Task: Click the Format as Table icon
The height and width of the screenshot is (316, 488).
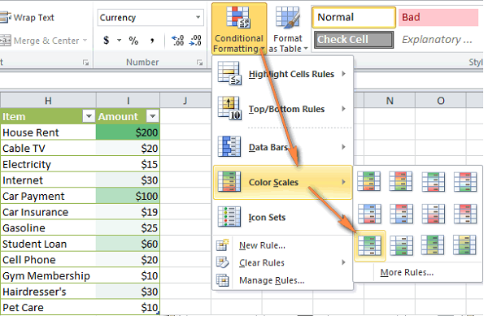Action: pos(288,29)
